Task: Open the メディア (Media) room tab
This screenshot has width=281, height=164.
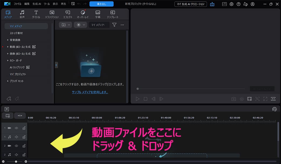Action: 8,14
